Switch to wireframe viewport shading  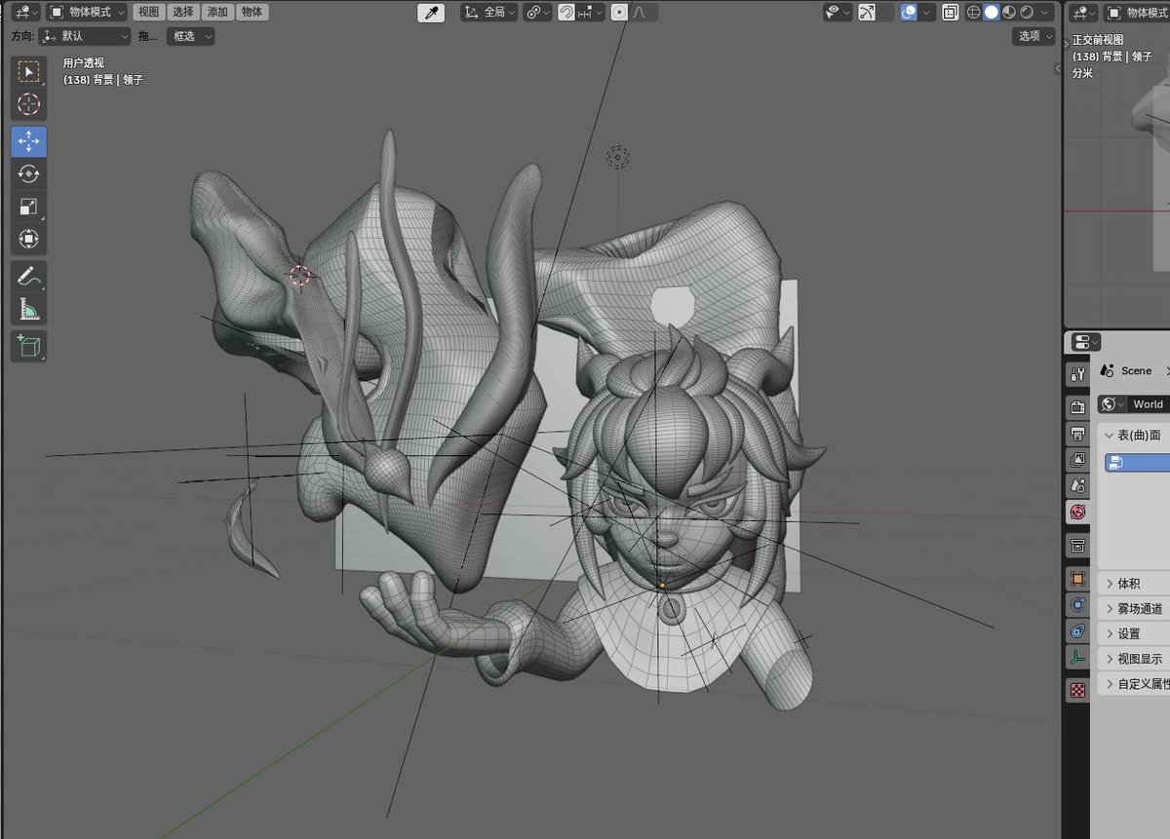click(x=974, y=13)
